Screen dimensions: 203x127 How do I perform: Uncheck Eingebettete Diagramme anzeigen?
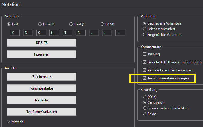pos(145,62)
